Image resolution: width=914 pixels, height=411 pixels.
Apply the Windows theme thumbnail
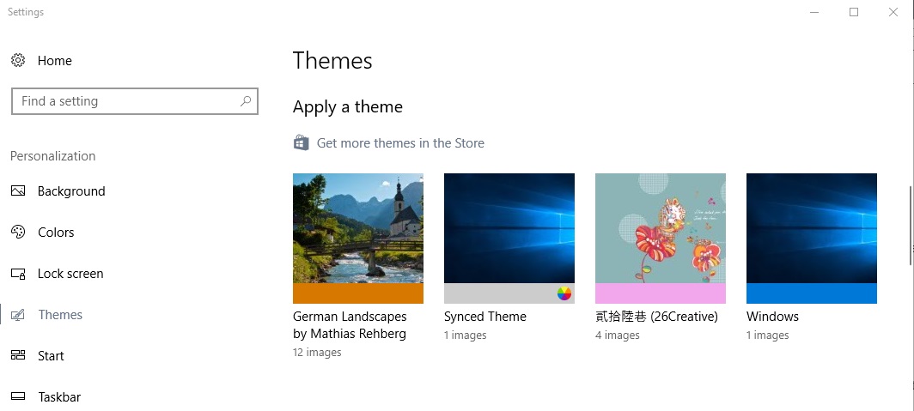click(x=812, y=228)
